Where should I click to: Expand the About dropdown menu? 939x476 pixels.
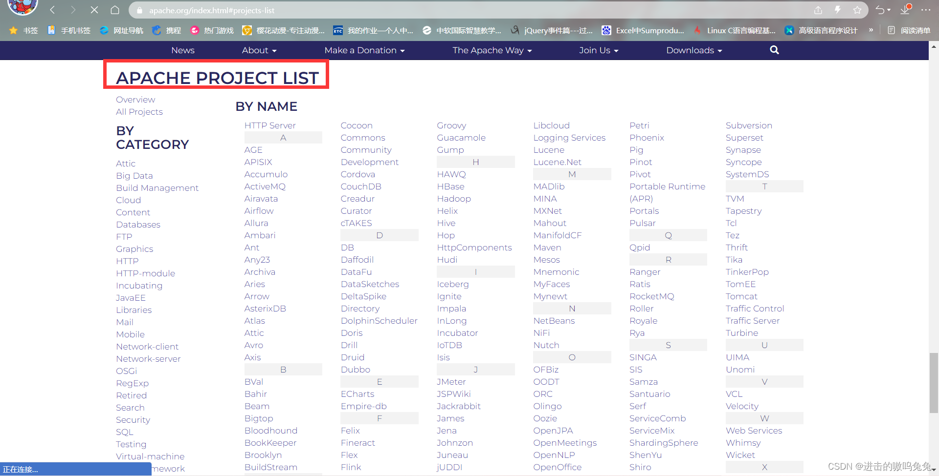point(259,50)
